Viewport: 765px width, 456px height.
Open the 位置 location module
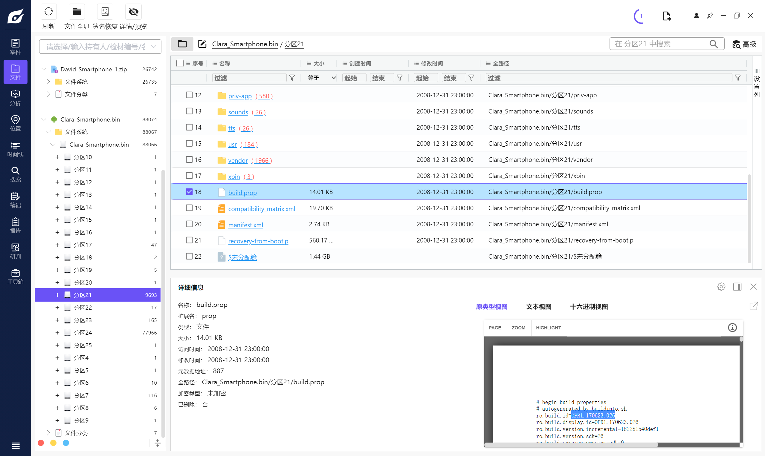[x=15, y=123]
